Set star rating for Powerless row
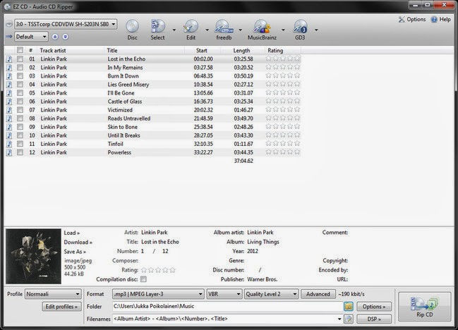Image resolution: width=458 pixels, height=330 pixels. pyautogui.click(x=283, y=152)
